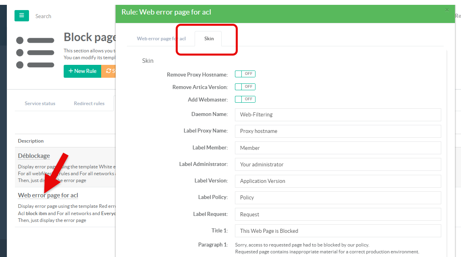Image resolution: width=461 pixels, height=257 pixels.
Task: Click the Title 1 input field
Action: pyautogui.click(x=338, y=231)
